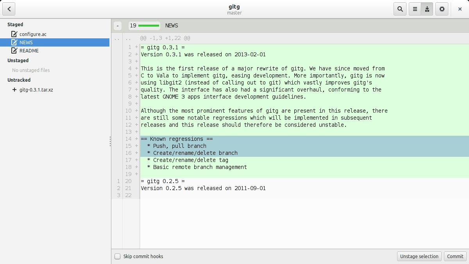This screenshot has width=469, height=264.
Task: Select untracked file gitg-0.3.1.tar.xz
Action: pyautogui.click(x=55, y=90)
